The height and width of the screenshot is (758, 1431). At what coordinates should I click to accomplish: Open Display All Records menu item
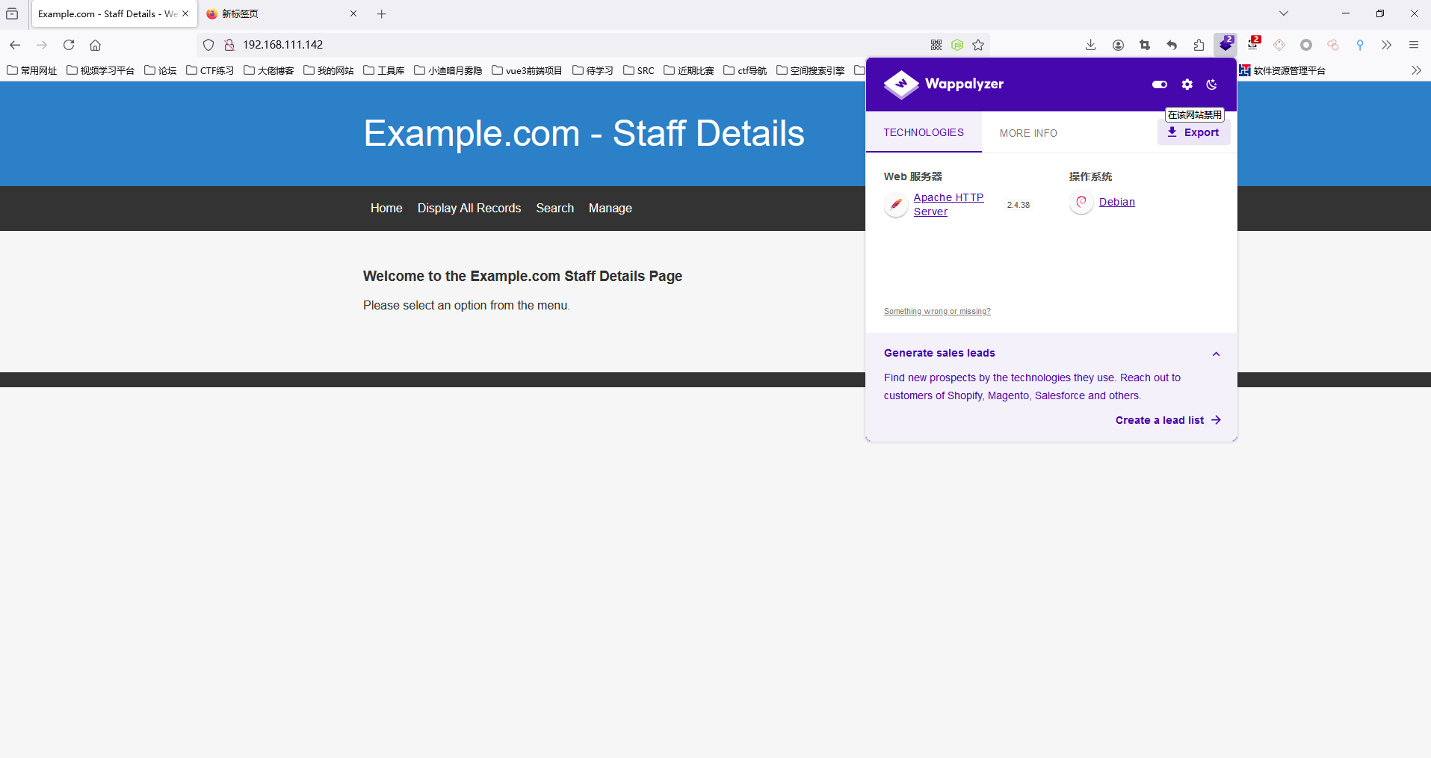tap(469, 208)
